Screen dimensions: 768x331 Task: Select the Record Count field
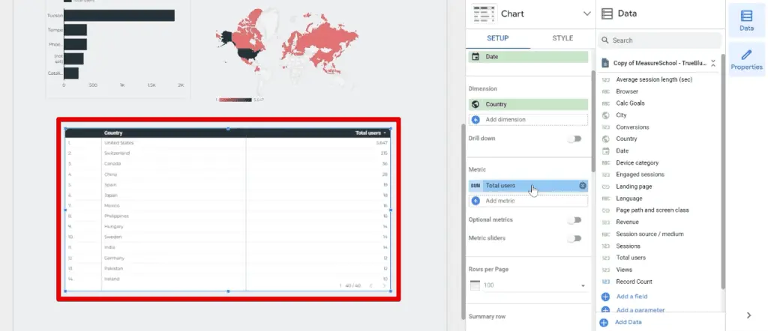[x=634, y=282]
